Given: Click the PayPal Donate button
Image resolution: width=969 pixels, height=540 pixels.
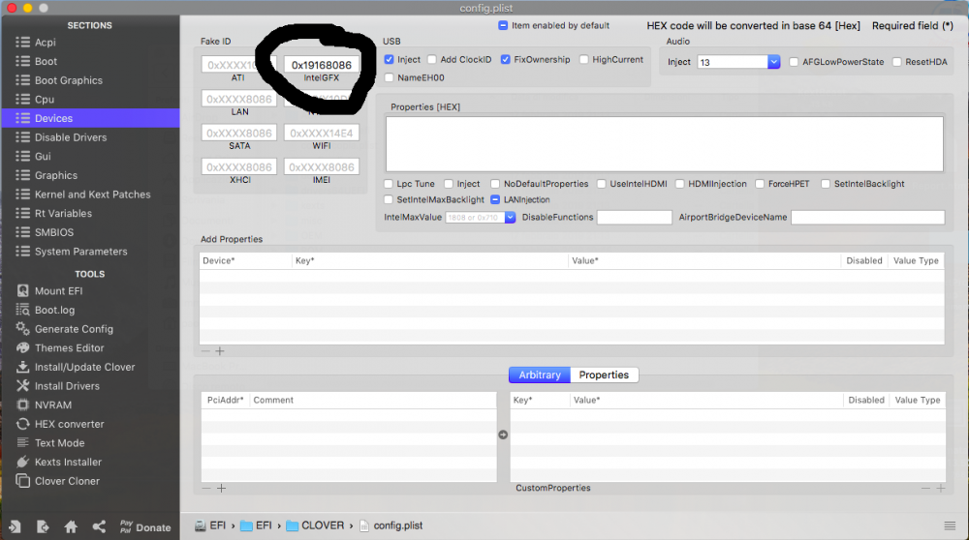Looking at the screenshot, I should (145, 527).
